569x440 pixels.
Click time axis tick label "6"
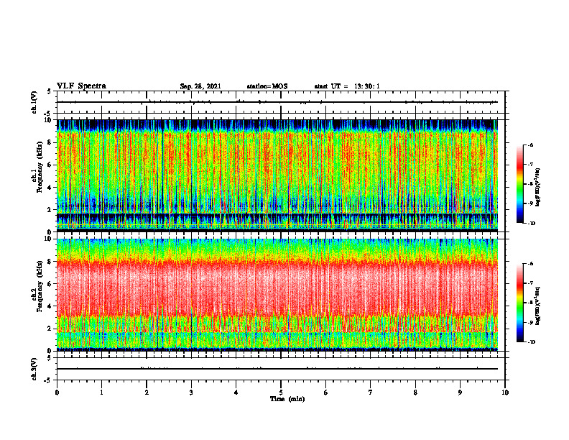coord(326,393)
